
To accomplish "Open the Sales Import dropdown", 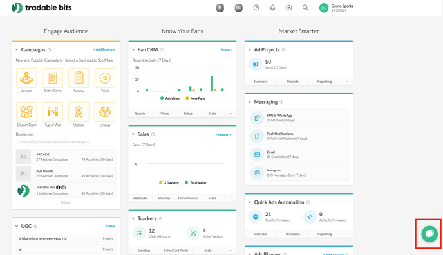I will click(223, 135).
